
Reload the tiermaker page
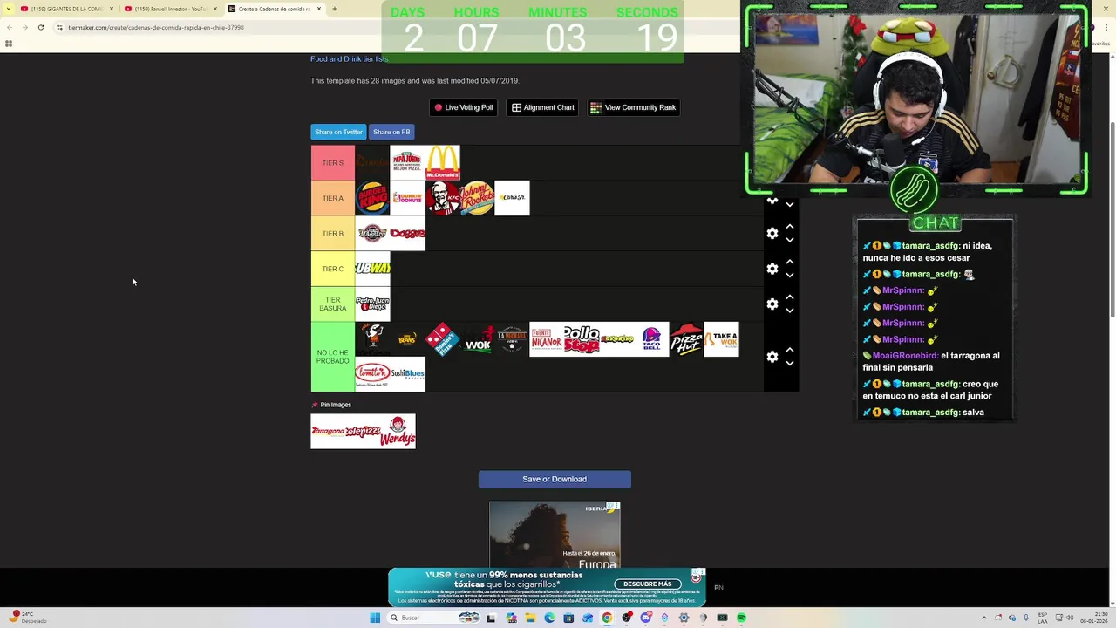[40, 27]
